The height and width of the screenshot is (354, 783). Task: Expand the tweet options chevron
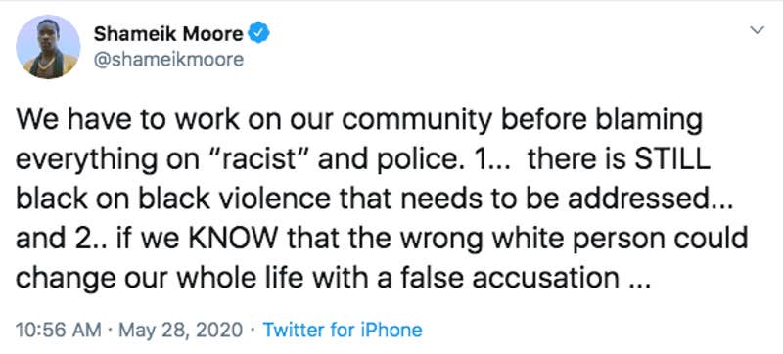tap(758, 30)
